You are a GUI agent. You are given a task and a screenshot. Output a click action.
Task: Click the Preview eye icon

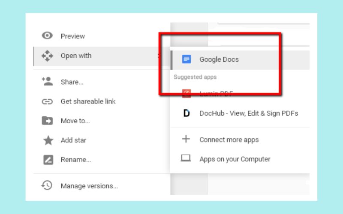[x=47, y=36]
